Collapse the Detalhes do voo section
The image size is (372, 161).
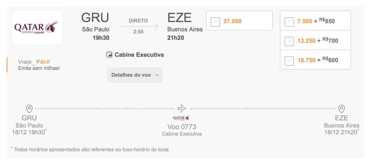(135, 75)
